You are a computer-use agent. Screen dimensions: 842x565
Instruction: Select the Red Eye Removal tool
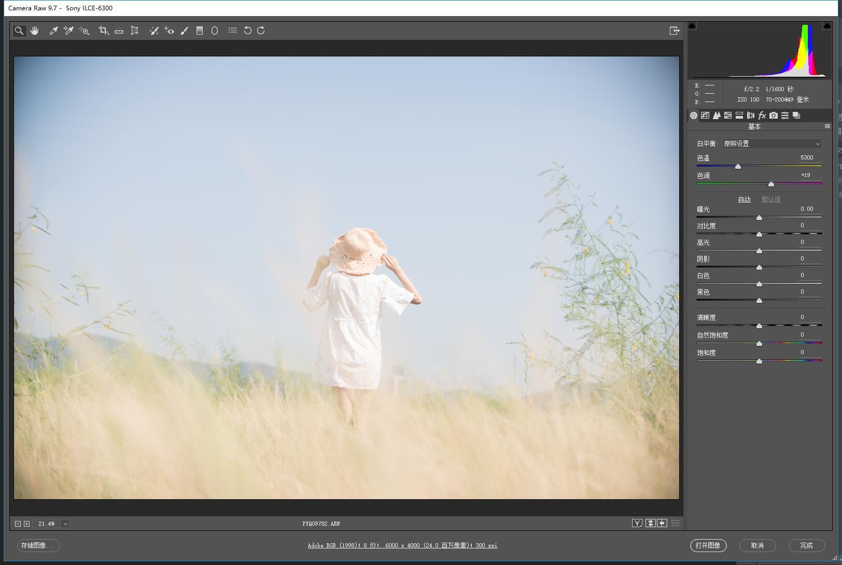[169, 31]
